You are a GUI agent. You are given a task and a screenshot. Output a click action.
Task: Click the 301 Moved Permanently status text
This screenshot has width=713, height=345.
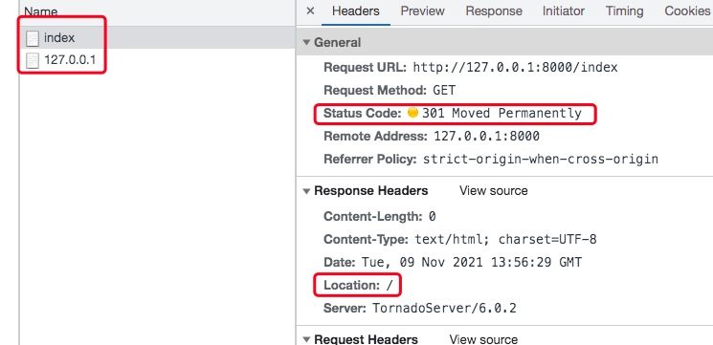coord(502,113)
